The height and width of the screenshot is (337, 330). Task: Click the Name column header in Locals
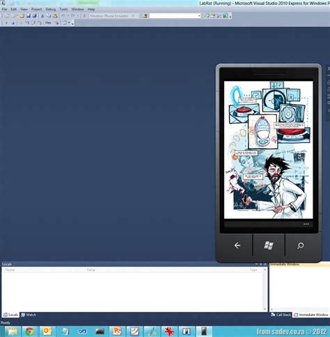[44, 270]
